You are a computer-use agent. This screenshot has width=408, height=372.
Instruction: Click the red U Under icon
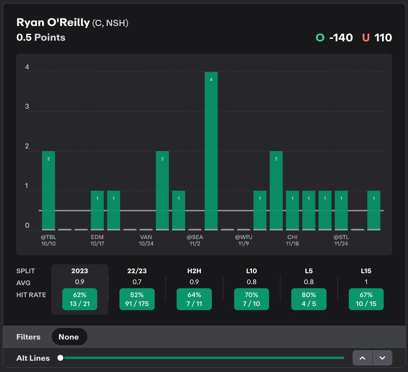click(x=366, y=38)
